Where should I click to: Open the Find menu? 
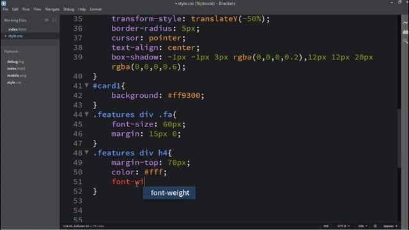26,9
